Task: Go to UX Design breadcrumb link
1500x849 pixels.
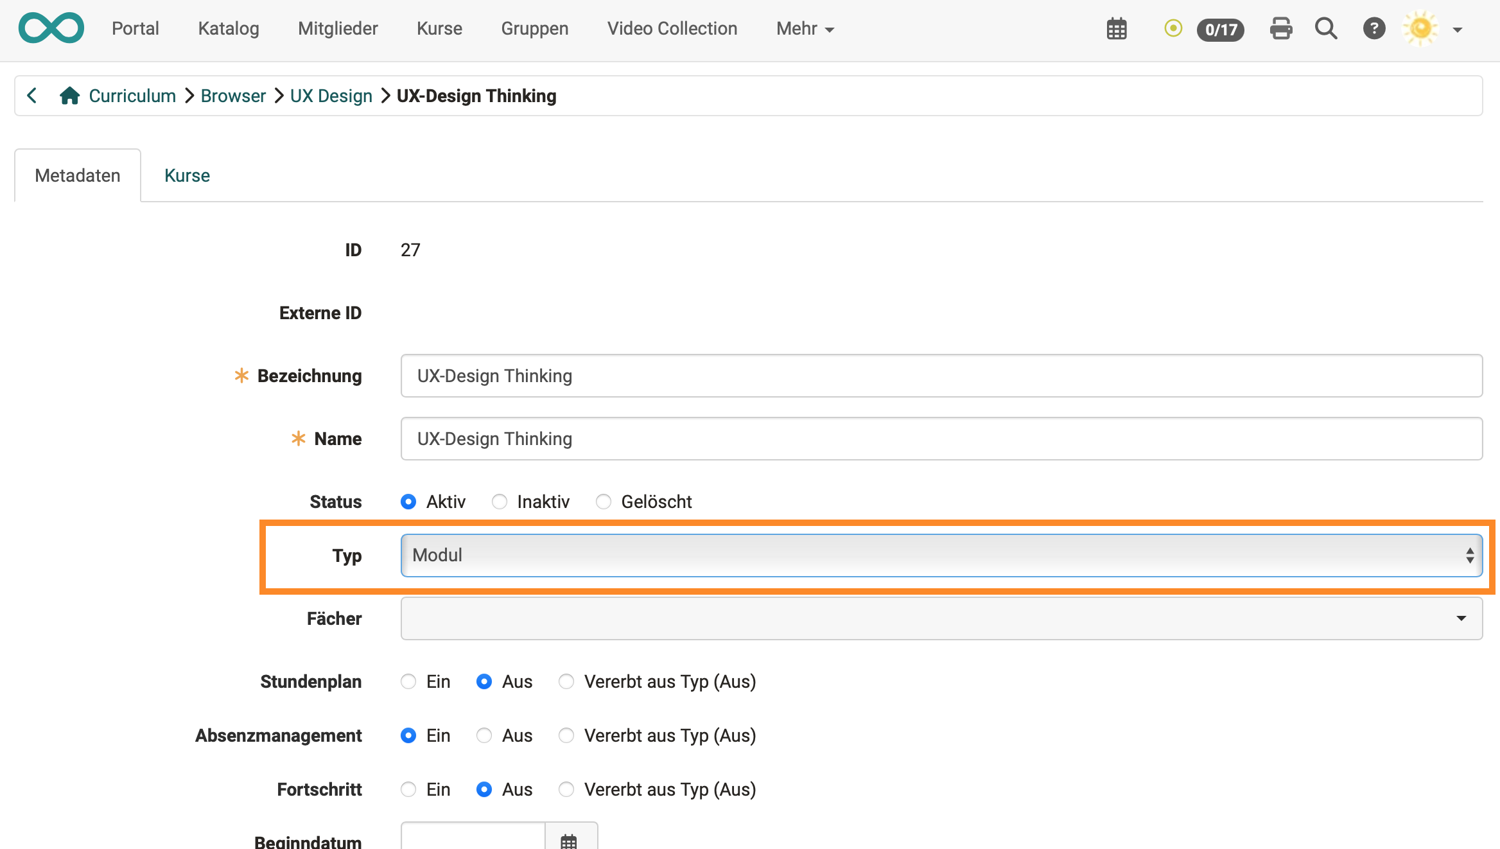Action: (x=331, y=96)
